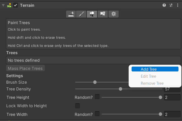Open Terrain component help reference
The image size is (182, 121).
[x=164, y=5]
